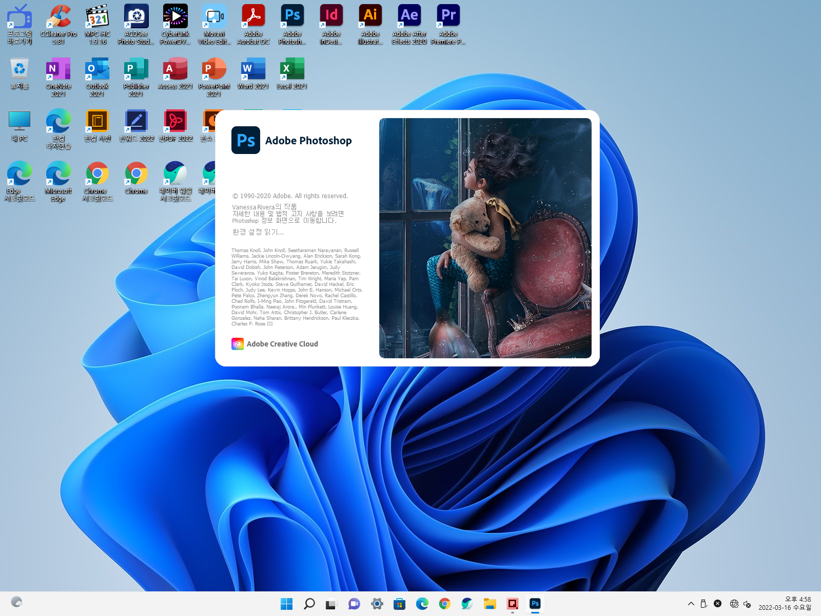Click the '© 1990-2020 Adobe. All rights reserved.' text
Image resolution: width=821 pixels, height=616 pixels.
click(290, 196)
